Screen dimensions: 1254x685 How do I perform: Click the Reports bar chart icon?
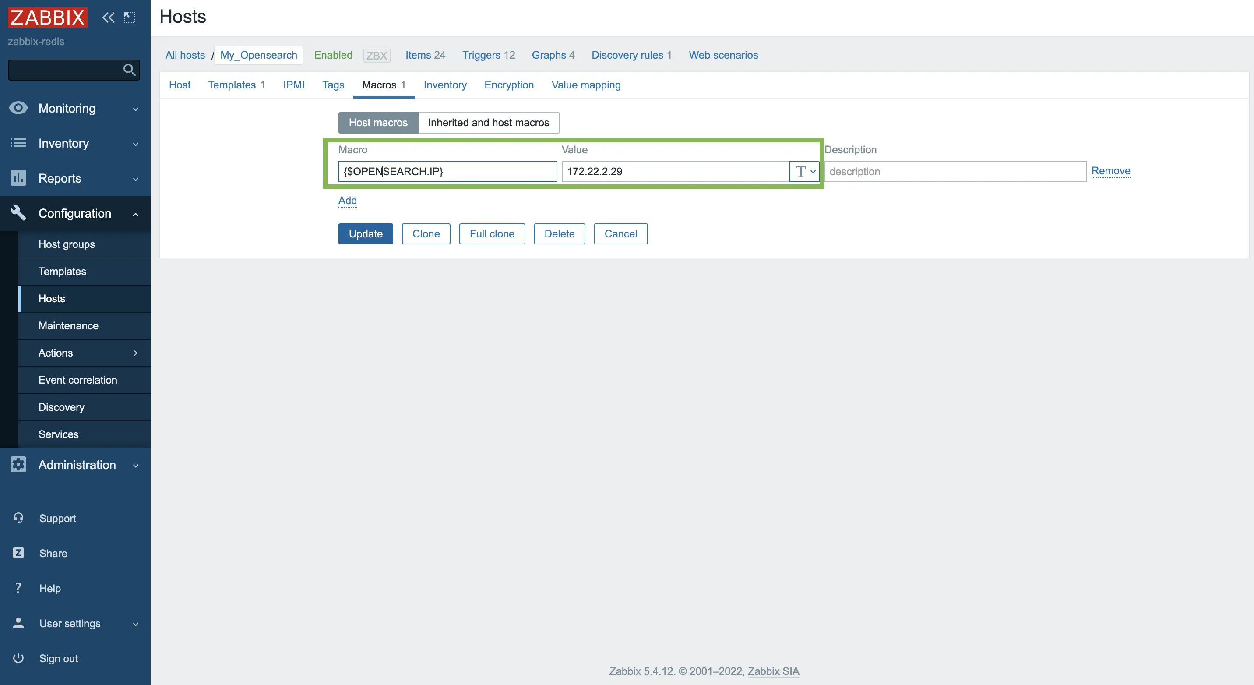click(x=18, y=178)
